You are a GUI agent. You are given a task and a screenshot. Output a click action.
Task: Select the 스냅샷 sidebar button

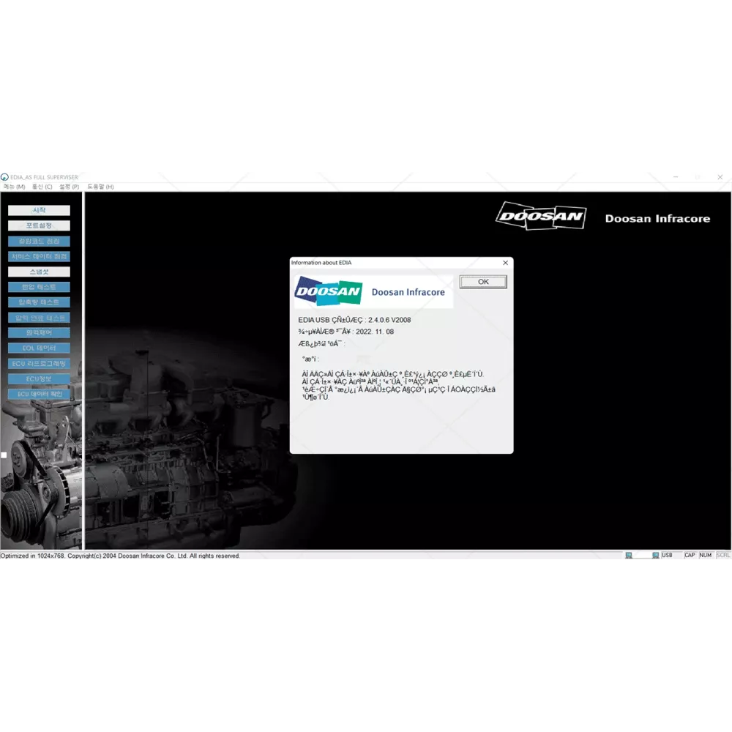pos(39,272)
